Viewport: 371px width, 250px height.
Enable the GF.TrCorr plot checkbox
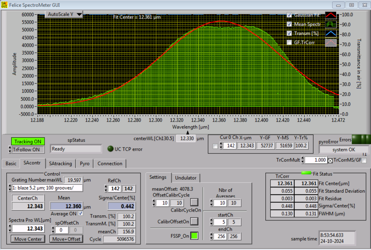[290, 42]
